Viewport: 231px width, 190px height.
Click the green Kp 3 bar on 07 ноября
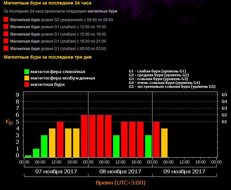click(44, 146)
